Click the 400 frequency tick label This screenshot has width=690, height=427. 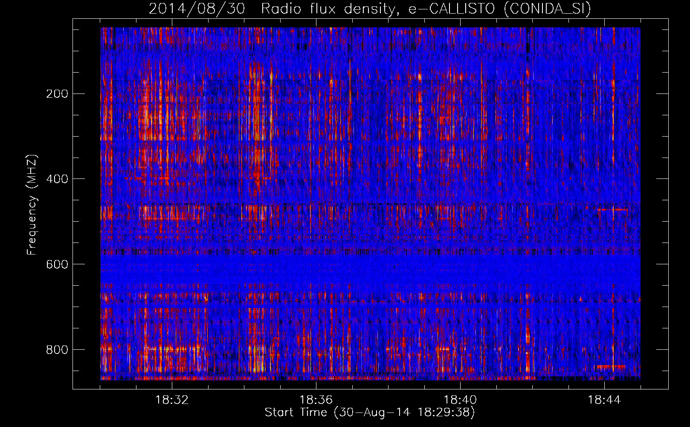pos(57,179)
